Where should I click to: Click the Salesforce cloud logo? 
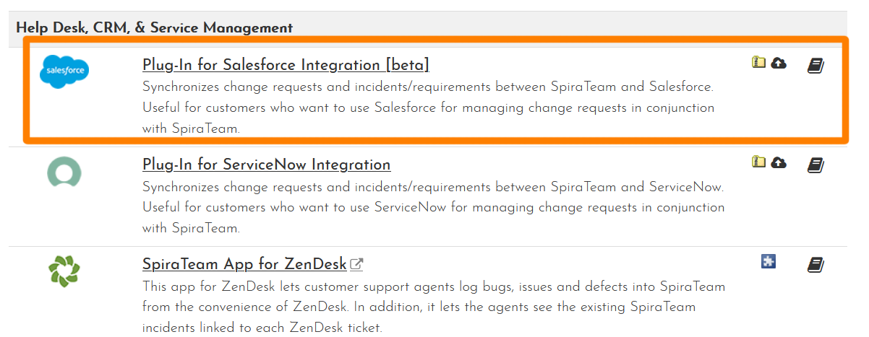[x=64, y=71]
